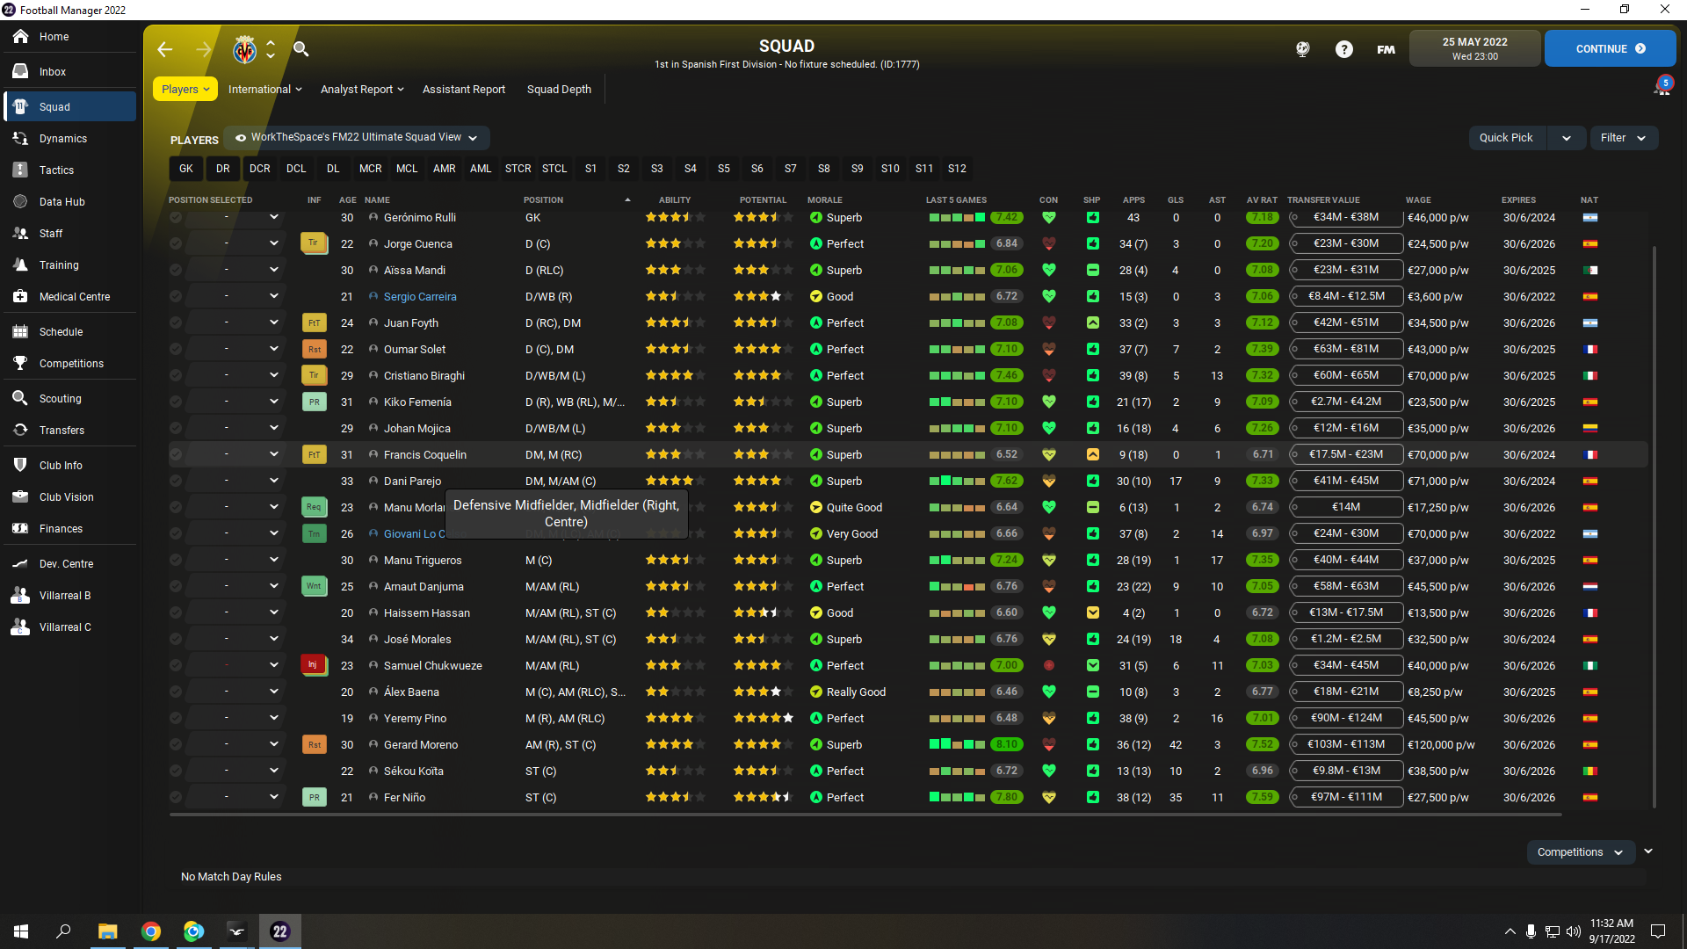Open Sergio Carreira player link

pos(419,297)
